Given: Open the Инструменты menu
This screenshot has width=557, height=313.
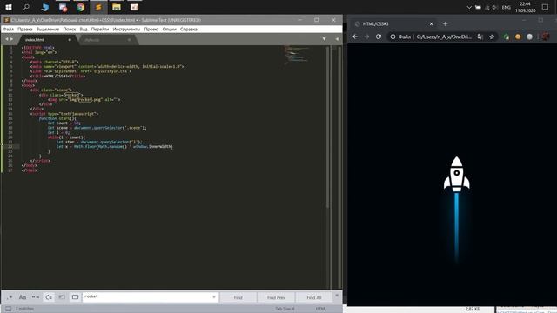Looking at the screenshot, I should point(126,29).
